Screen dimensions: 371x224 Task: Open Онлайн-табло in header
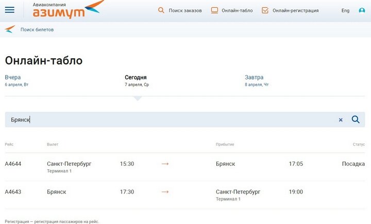tap(237, 10)
